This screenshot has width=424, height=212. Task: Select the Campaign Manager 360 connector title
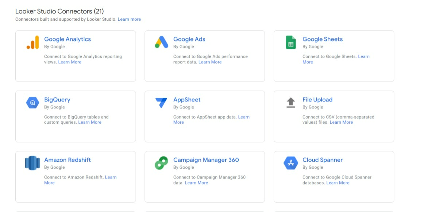[x=206, y=160]
